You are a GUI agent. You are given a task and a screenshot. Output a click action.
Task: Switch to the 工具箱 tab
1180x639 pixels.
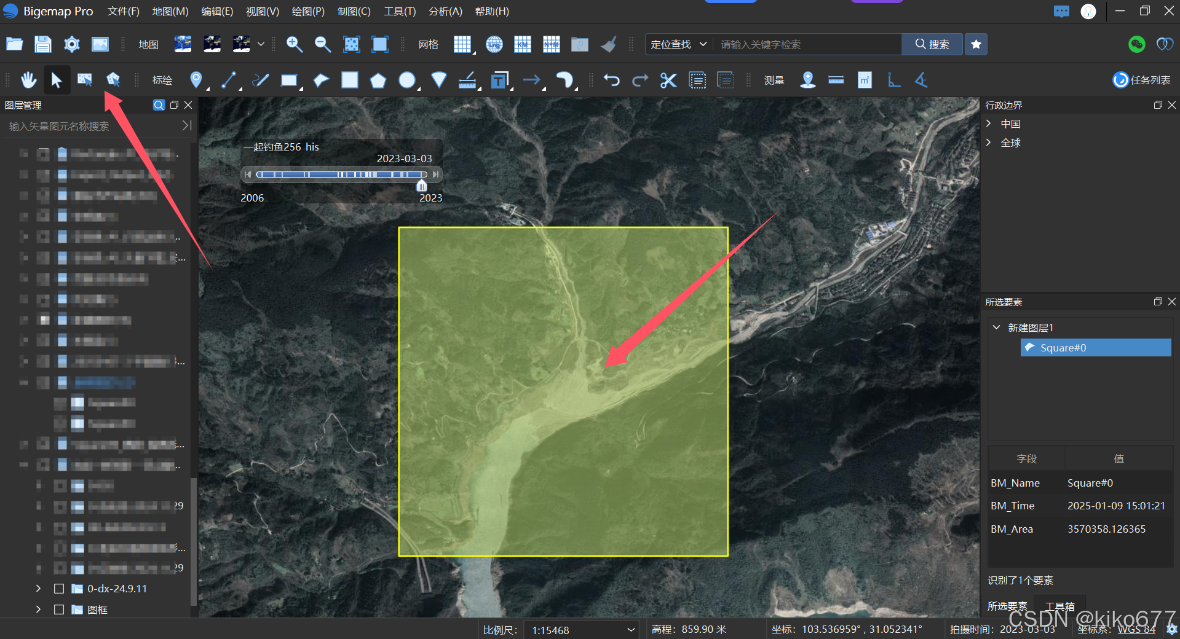tap(1060, 606)
